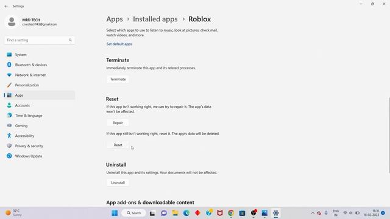Click the App add-ons & downloadable content heading
Viewport: 390px width, 219px height.
coord(151,203)
